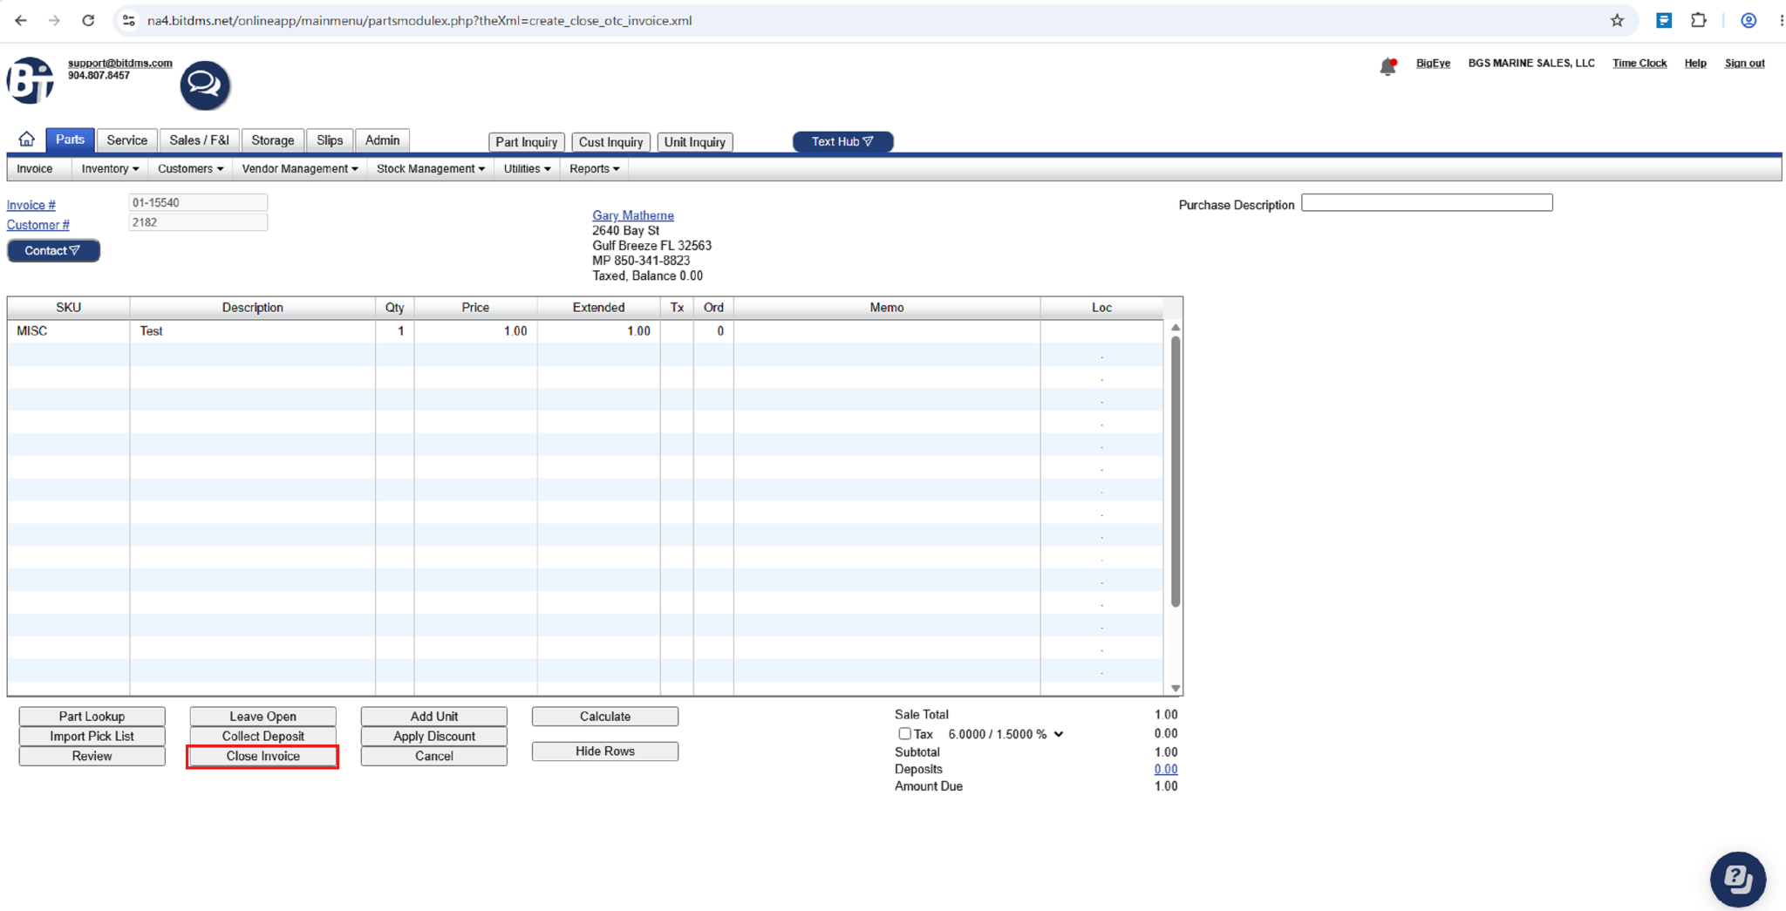The width and height of the screenshot is (1786, 911).
Task: Click the site information icon in address bar
Action: (128, 20)
